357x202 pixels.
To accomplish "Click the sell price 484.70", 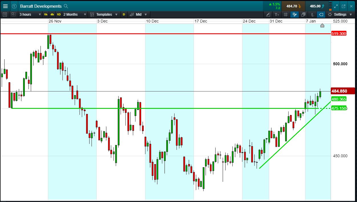I will click(293, 6).
